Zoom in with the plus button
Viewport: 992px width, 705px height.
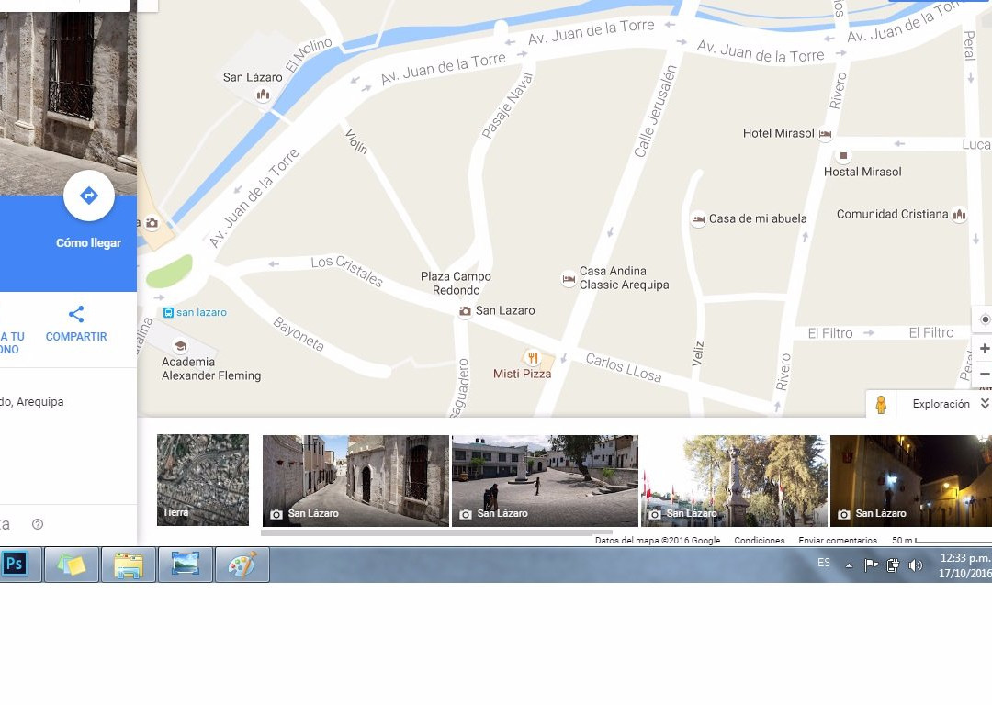pos(985,349)
